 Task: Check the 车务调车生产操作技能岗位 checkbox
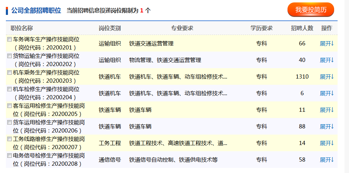click(10, 39)
